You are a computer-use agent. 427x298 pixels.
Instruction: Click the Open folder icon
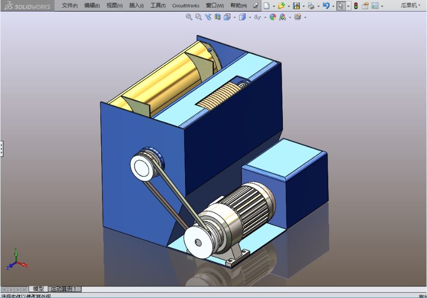[x=281, y=5]
